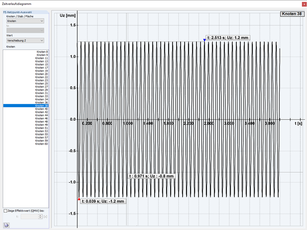Select Knoten 23 in the list
This screenshot has width=307, height=230.
(x=25, y=80)
